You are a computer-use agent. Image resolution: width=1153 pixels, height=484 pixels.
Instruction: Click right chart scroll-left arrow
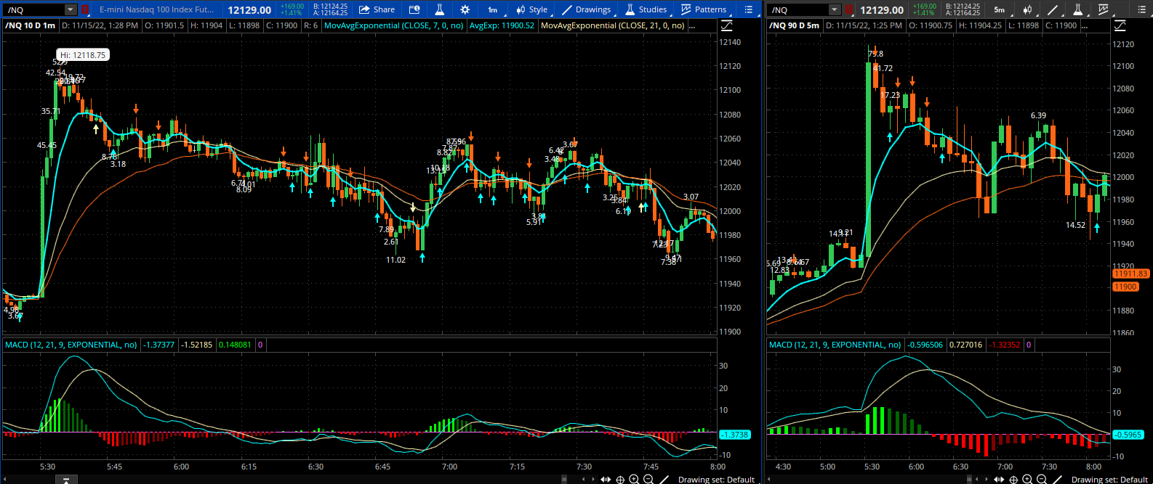[x=976, y=480]
